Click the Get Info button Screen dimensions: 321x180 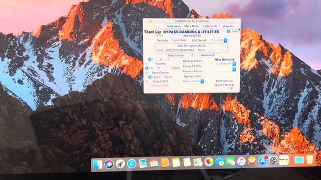coord(162,40)
